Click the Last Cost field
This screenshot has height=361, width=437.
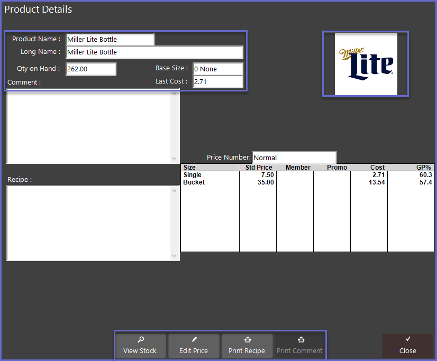217,82
